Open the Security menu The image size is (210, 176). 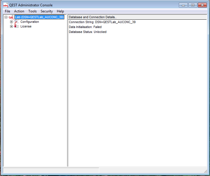tap(46, 11)
